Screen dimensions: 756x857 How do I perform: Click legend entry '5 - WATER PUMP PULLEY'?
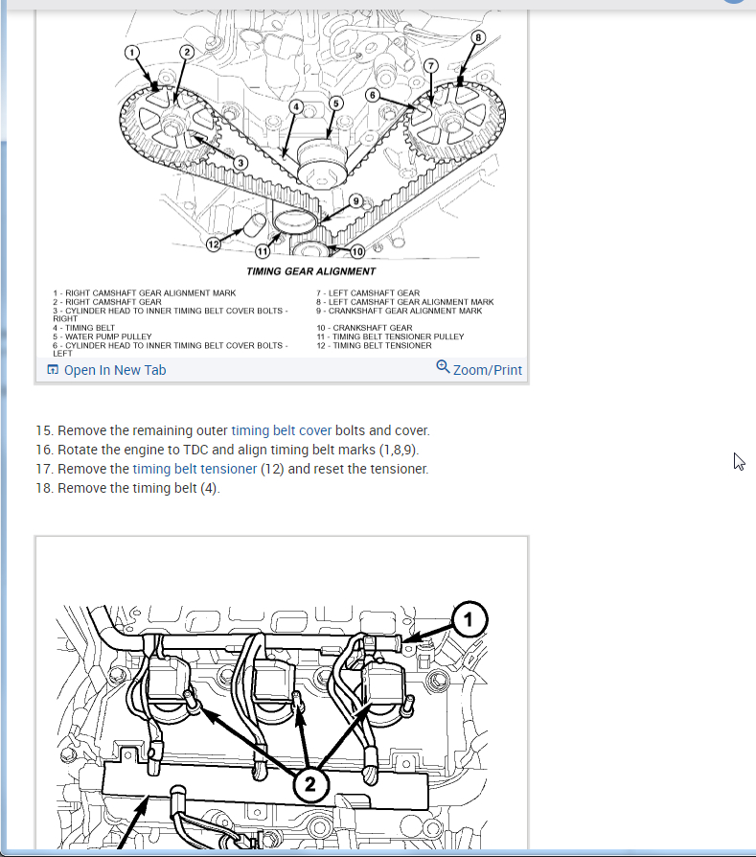(103, 336)
